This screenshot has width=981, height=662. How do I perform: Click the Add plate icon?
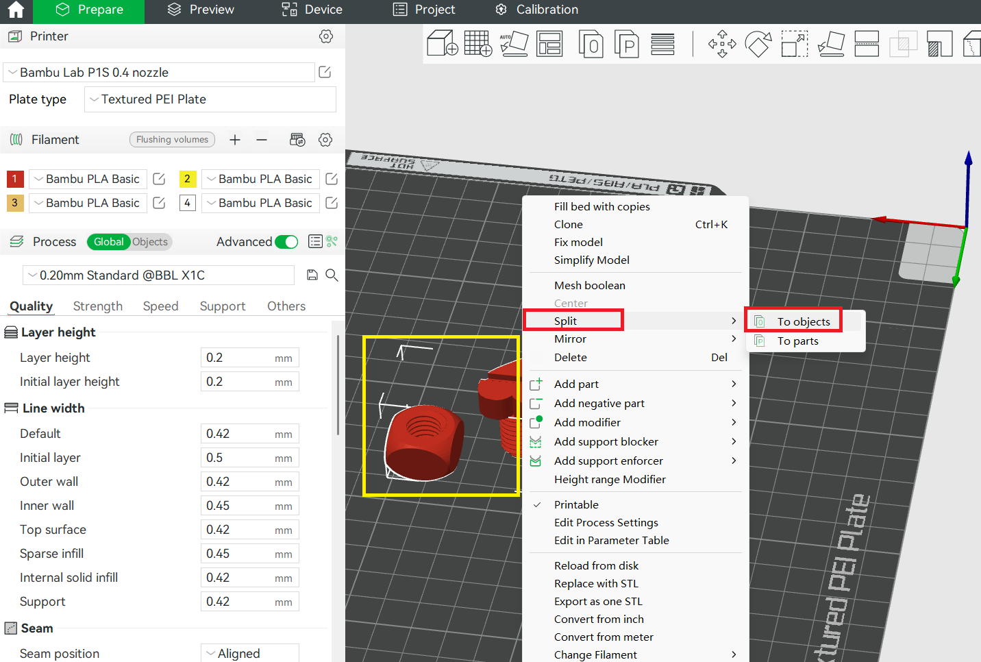click(x=478, y=43)
